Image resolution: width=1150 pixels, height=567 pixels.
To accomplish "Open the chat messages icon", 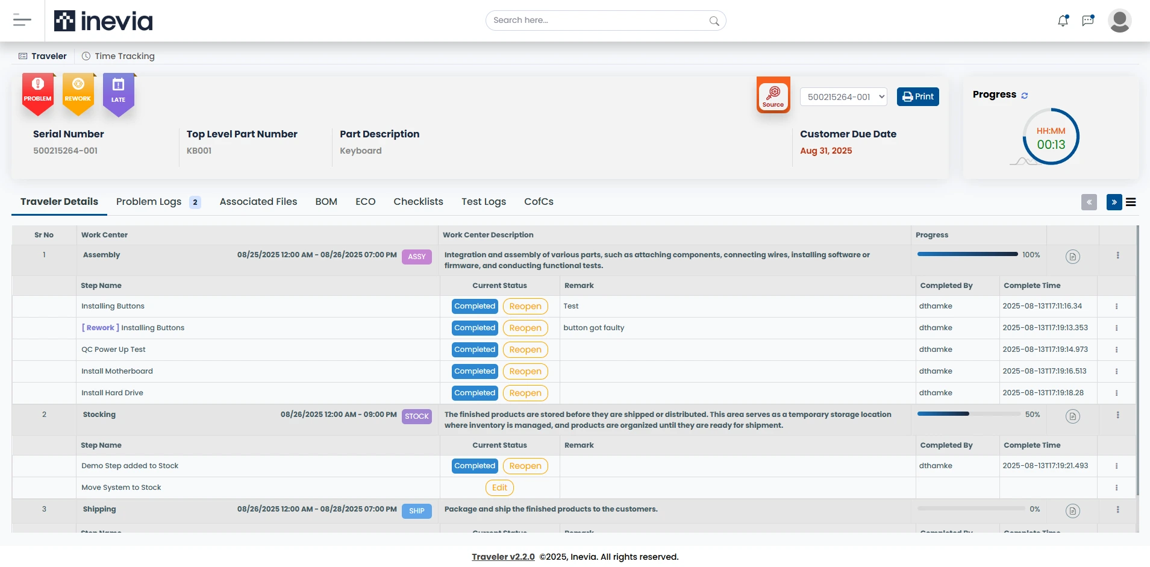I will [x=1088, y=20].
